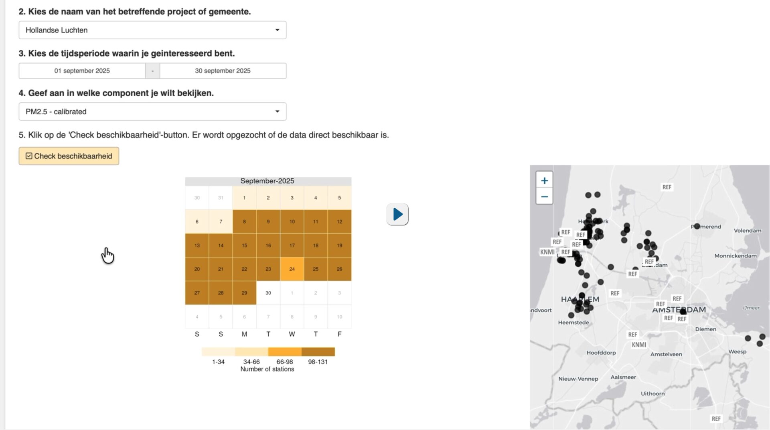Click the KNMI marker near Amstelveen
This screenshot has width=770, height=430.
click(x=639, y=345)
